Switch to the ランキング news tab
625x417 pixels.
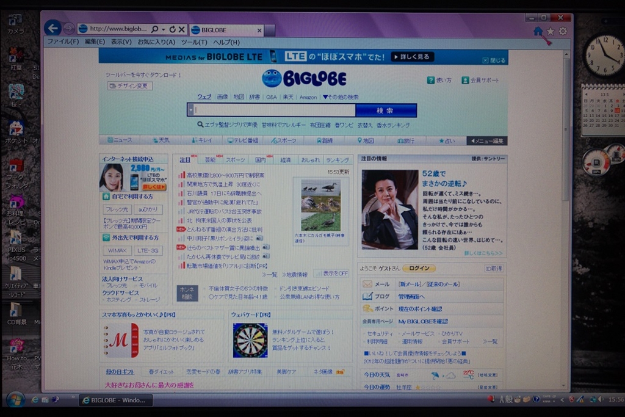337,160
